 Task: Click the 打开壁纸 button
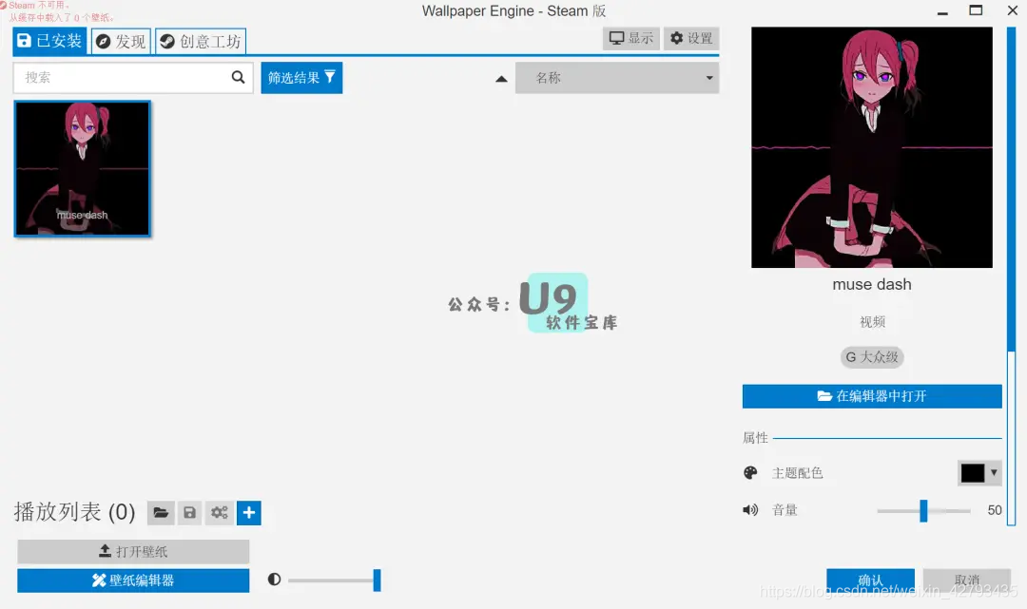click(x=133, y=551)
